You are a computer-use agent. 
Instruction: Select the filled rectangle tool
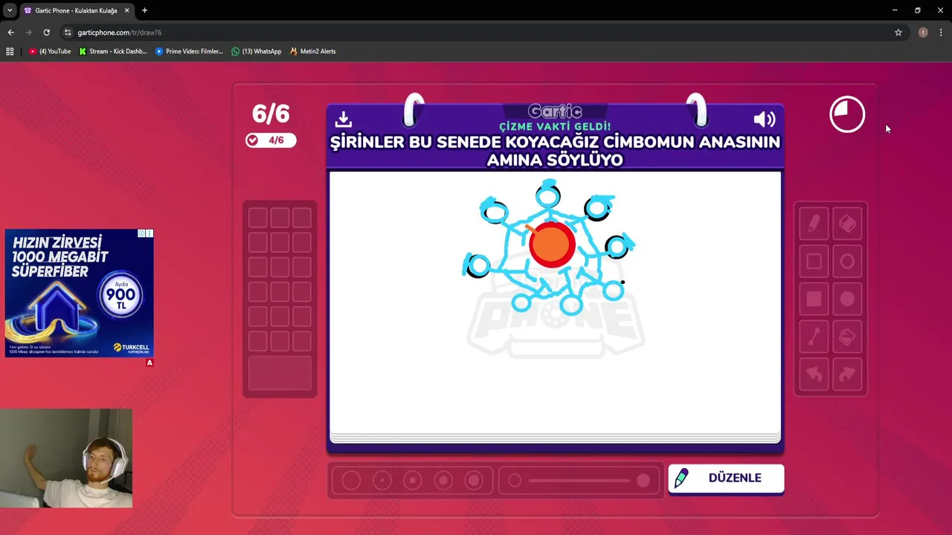(x=814, y=299)
